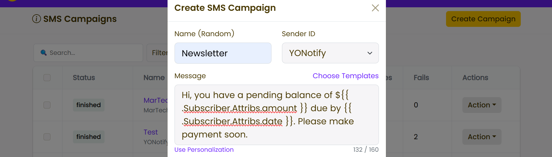Close the Create SMS Campaign dialog

point(375,8)
